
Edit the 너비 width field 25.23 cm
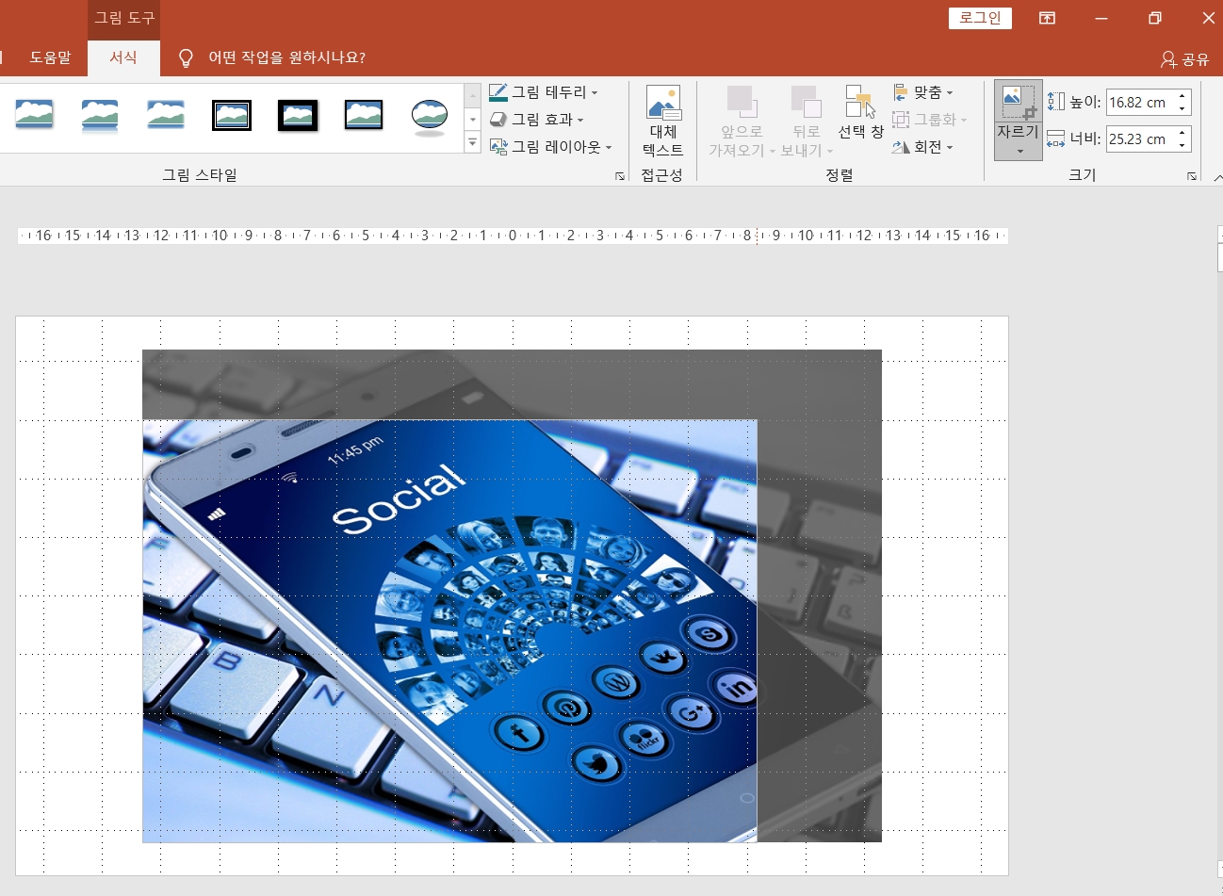(x=1140, y=138)
